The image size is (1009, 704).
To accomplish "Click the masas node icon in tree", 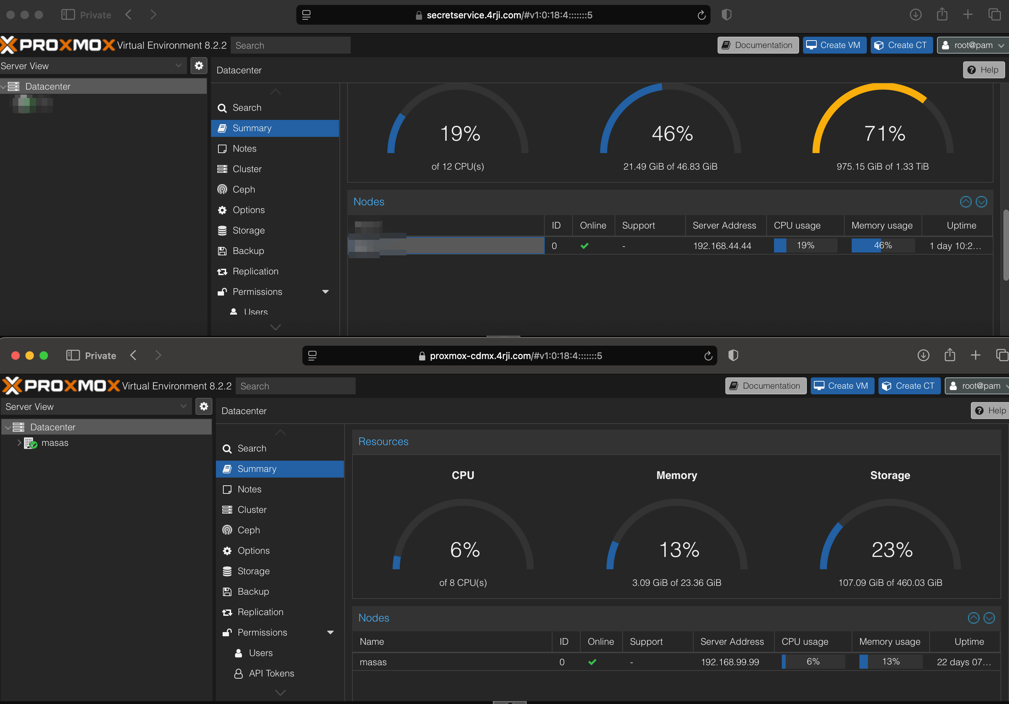I will pos(30,443).
